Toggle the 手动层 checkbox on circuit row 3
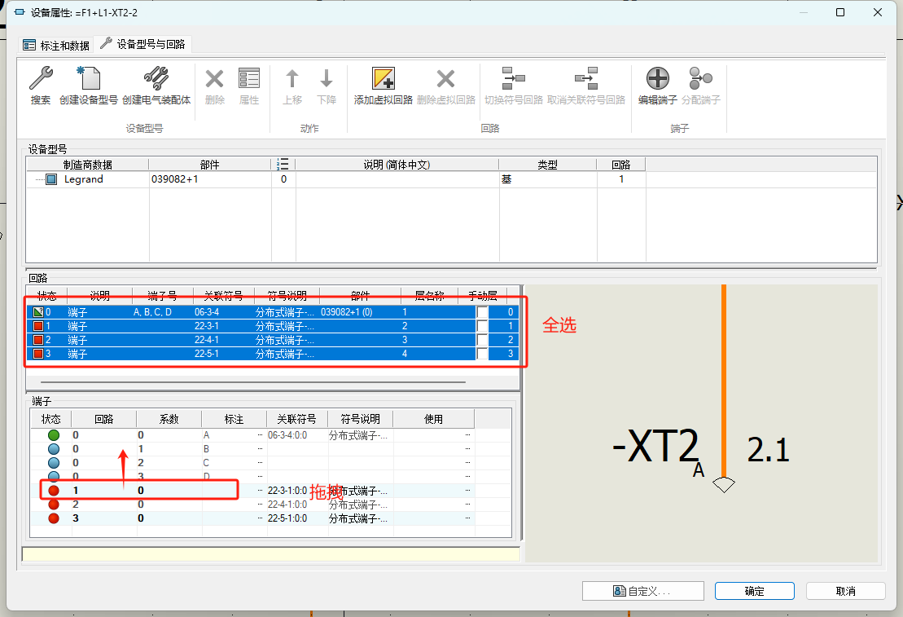The image size is (903, 617). 481,353
